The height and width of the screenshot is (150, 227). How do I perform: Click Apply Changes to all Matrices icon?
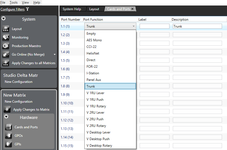point(6,63)
